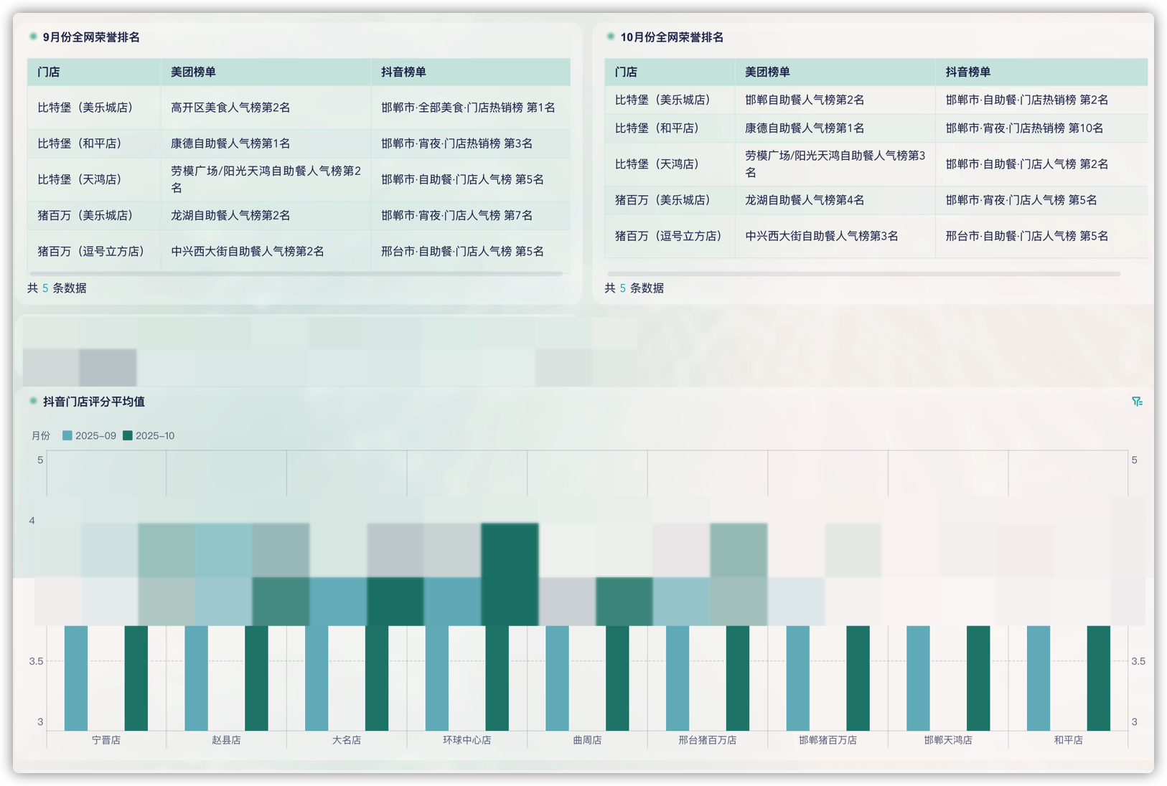Image resolution: width=1167 pixels, height=786 pixels.
Task: Click the filter icon on the 抖音门店评分平均值 chart
Action: (x=1137, y=402)
